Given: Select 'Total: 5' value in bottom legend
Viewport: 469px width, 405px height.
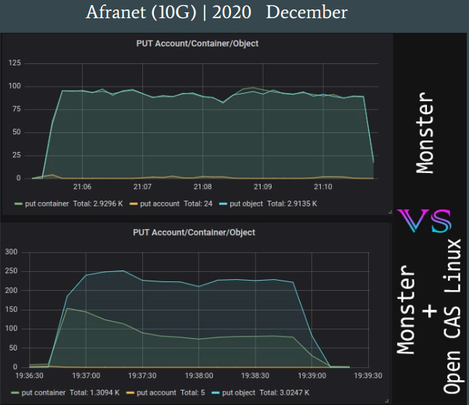Looking at the screenshot, I should (192, 393).
